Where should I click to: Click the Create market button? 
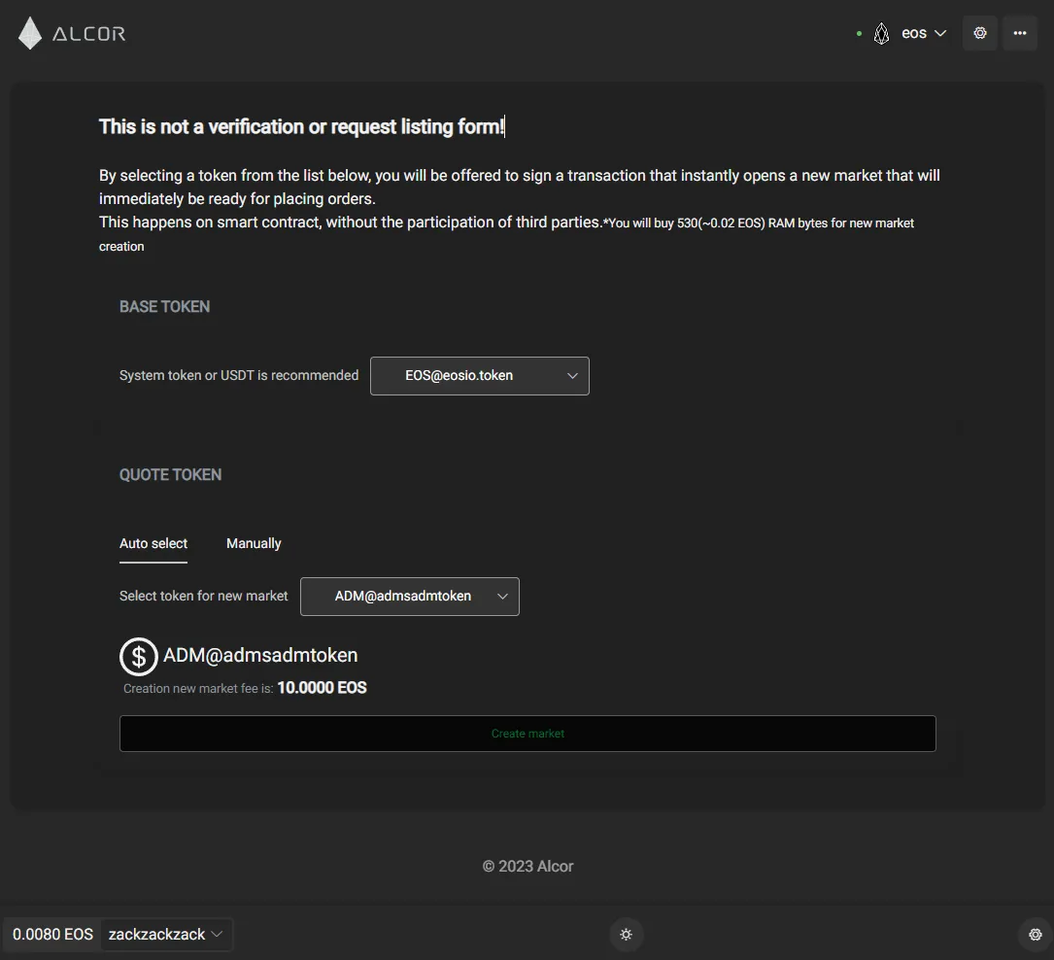tap(527, 734)
